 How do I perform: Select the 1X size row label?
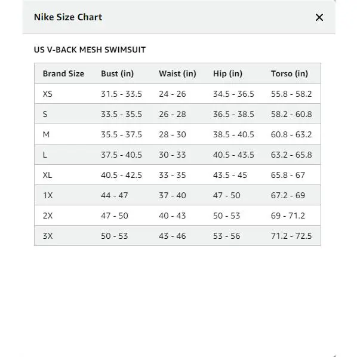coord(48,195)
